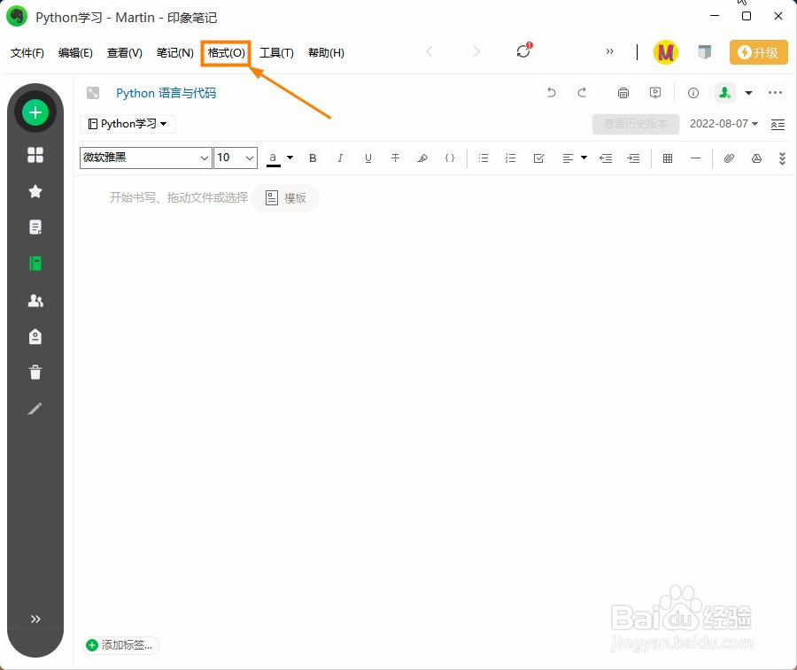
Task: Toggle strikethrough formatting
Action: 395,158
